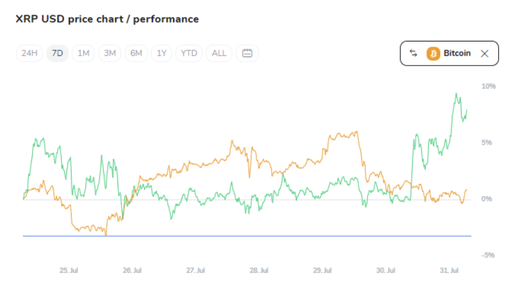Show the 1Y price history
This screenshot has height=290, width=513.
click(162, 53)
